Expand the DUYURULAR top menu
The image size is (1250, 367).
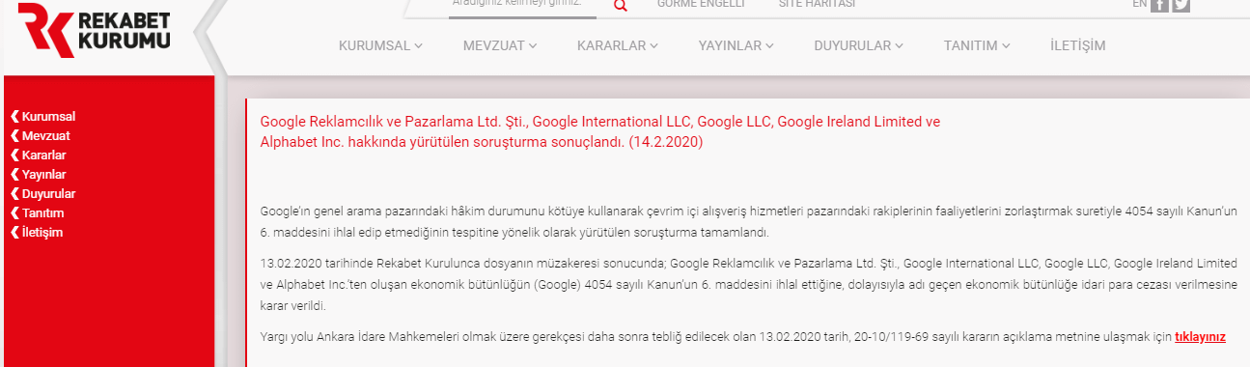(859, 45)
